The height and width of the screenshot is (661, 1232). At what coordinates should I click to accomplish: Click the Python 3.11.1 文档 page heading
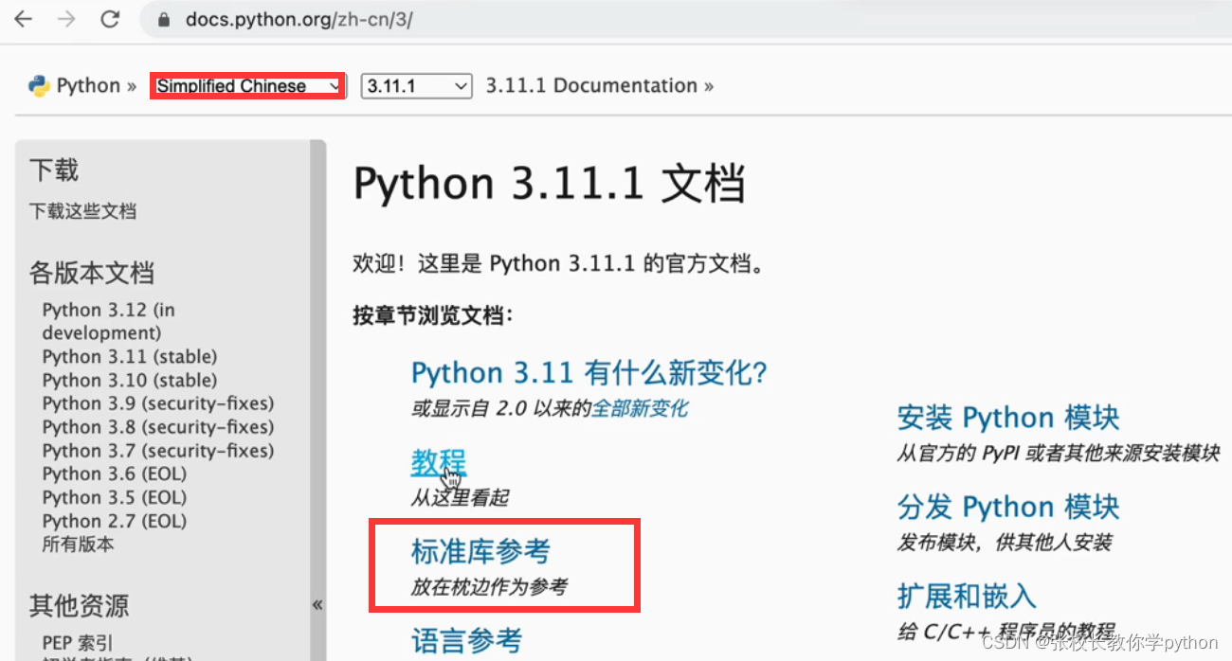click(x=549, y=184)
